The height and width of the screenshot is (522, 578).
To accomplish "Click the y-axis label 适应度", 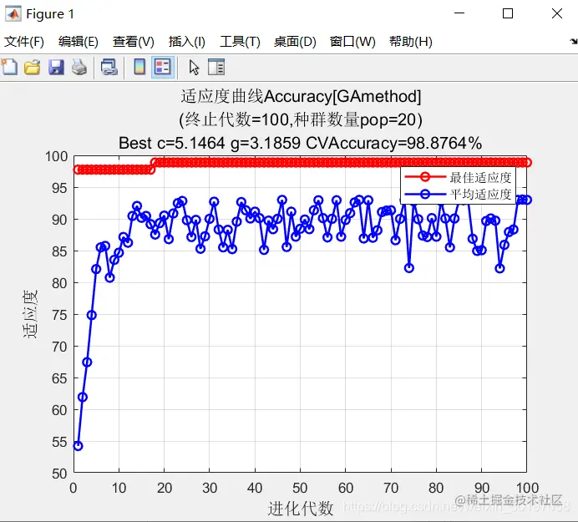I will tap(30, 314).
